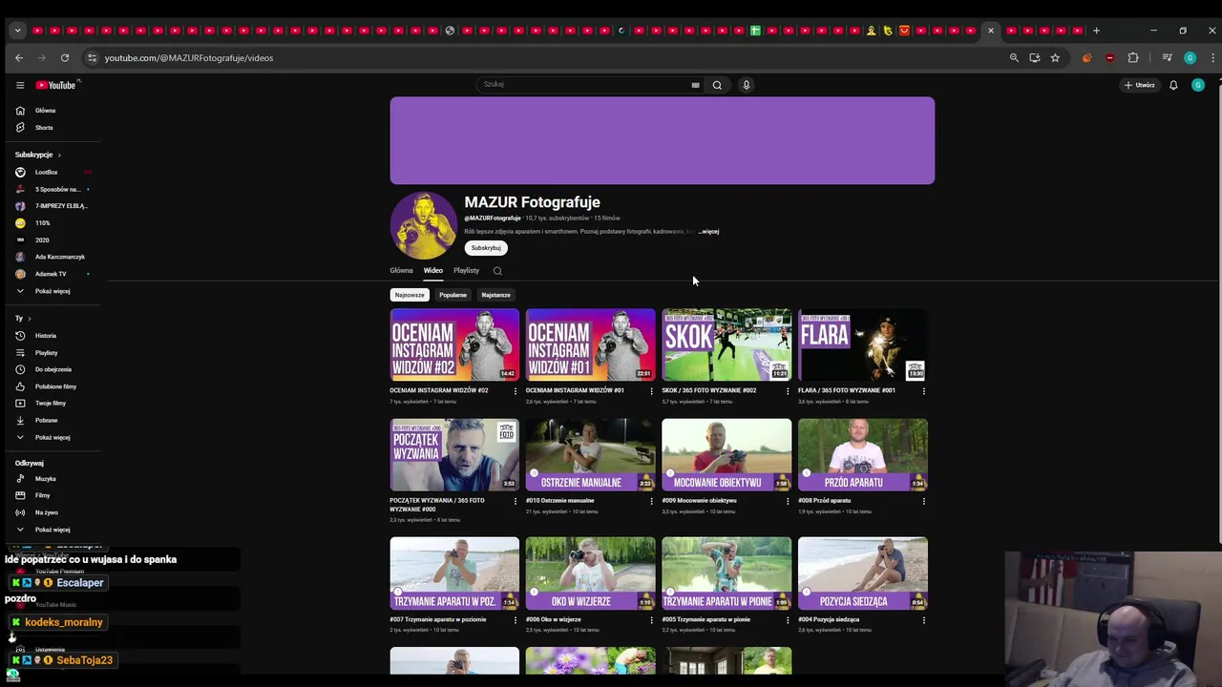The width and height of the screenshot is (1222, 687).
Task: Open the keyboard icon in the search box
Action: point(695,85)
